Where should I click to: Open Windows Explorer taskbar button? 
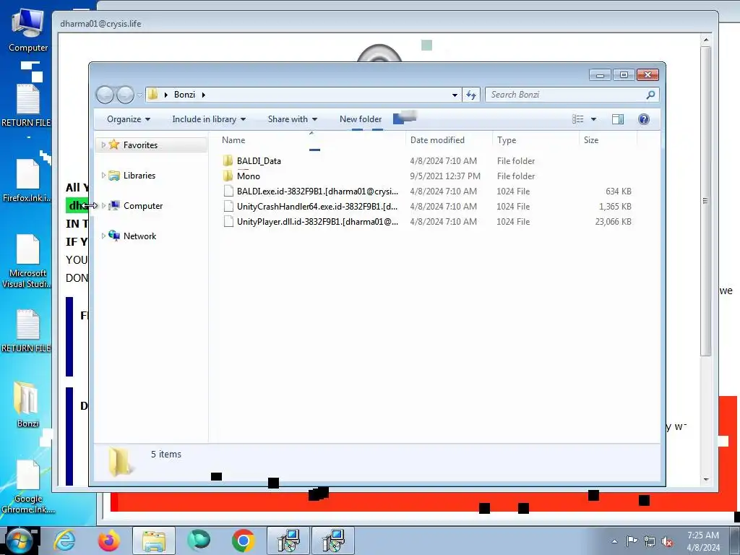154,541
